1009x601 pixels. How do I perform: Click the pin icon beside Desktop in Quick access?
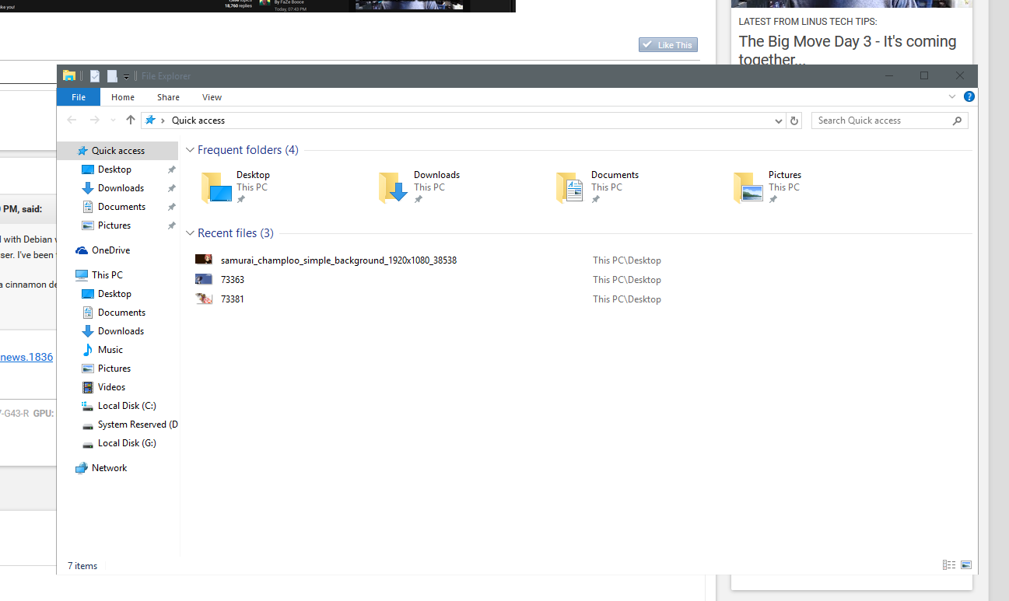[171, 169]
